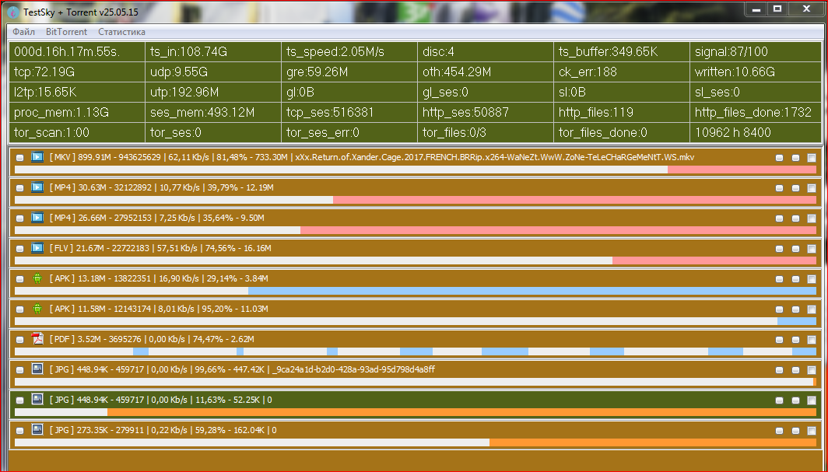Click the video icon on the MKV row
The width and height of the screenshot is (828, 472).
(37, 157)
